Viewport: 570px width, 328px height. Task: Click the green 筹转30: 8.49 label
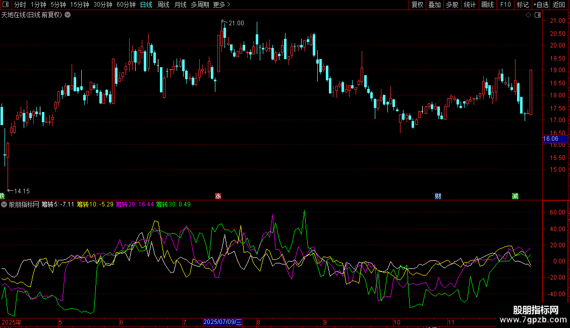click(174, 204)
